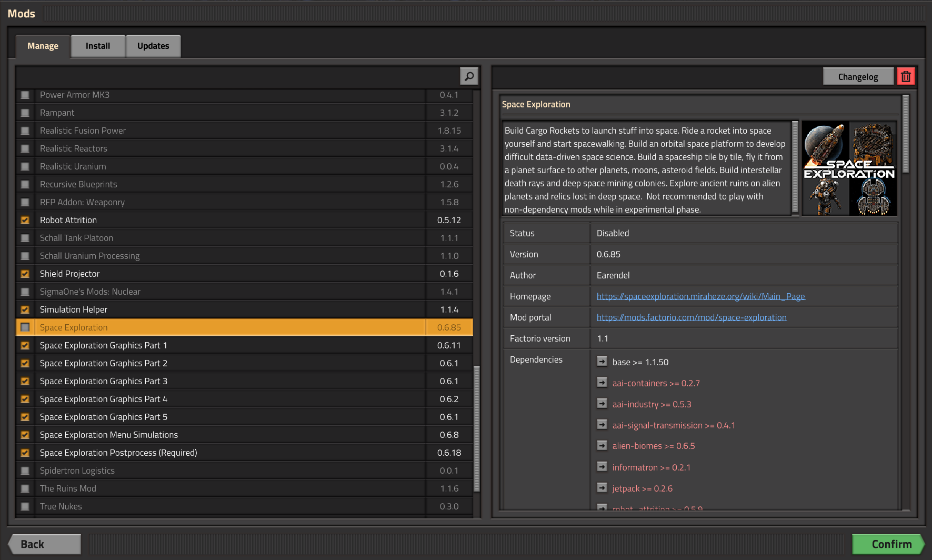932x560 pixels.
Task: Click the green Confirm button
Action: 888,544
